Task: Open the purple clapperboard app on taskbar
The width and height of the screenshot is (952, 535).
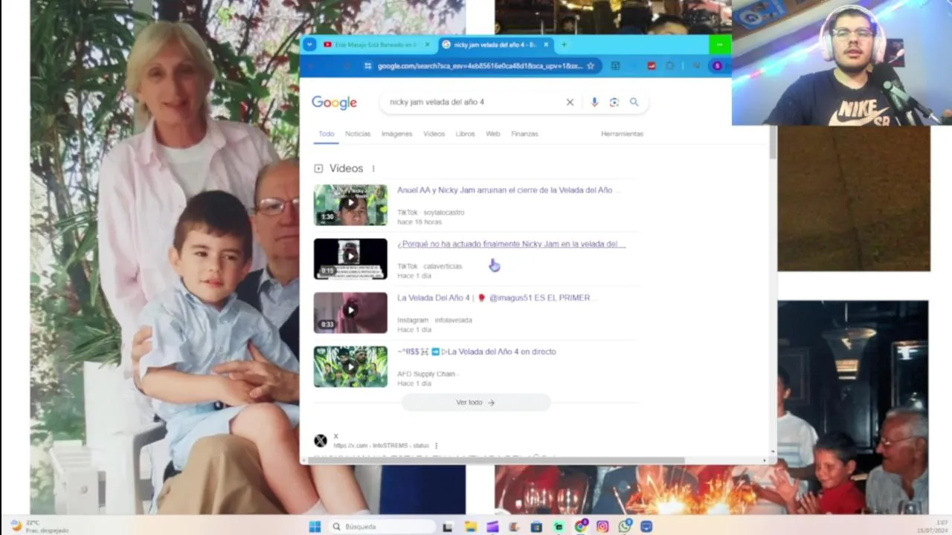Action: pos(492,527)
